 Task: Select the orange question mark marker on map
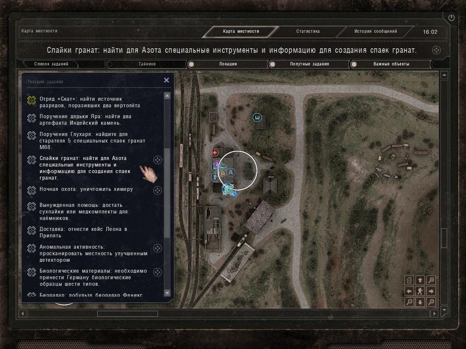[x=222, y=174]
